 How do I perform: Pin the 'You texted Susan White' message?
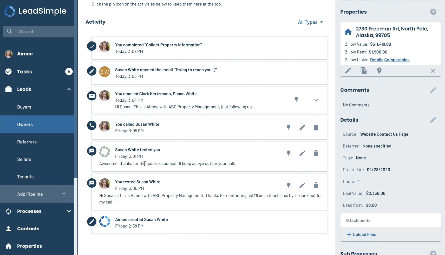tap(289, 185)
